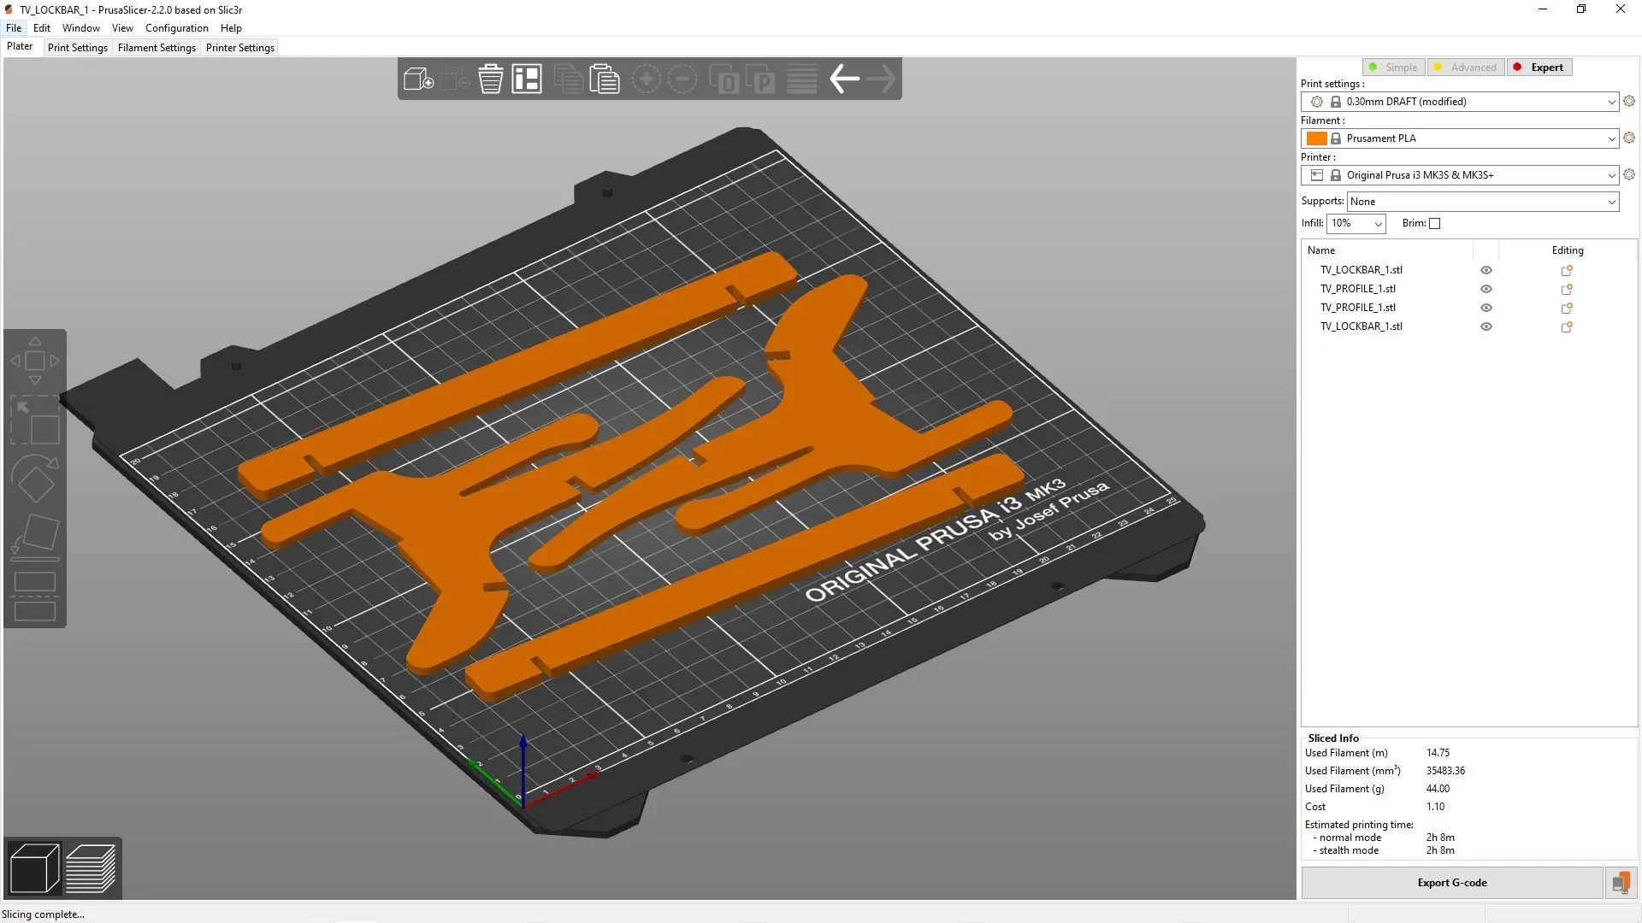Open the Supports dropdown

pos(1483,202)
